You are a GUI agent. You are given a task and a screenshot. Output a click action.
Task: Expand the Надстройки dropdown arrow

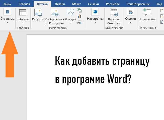pos(95,22)
